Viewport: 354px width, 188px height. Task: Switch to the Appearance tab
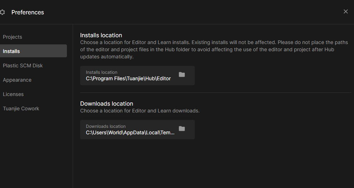pos(17,80)
